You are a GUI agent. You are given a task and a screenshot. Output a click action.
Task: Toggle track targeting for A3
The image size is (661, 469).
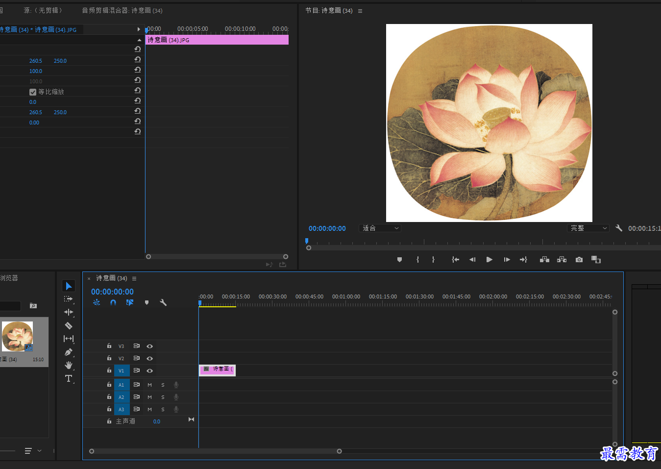[122, 409]
